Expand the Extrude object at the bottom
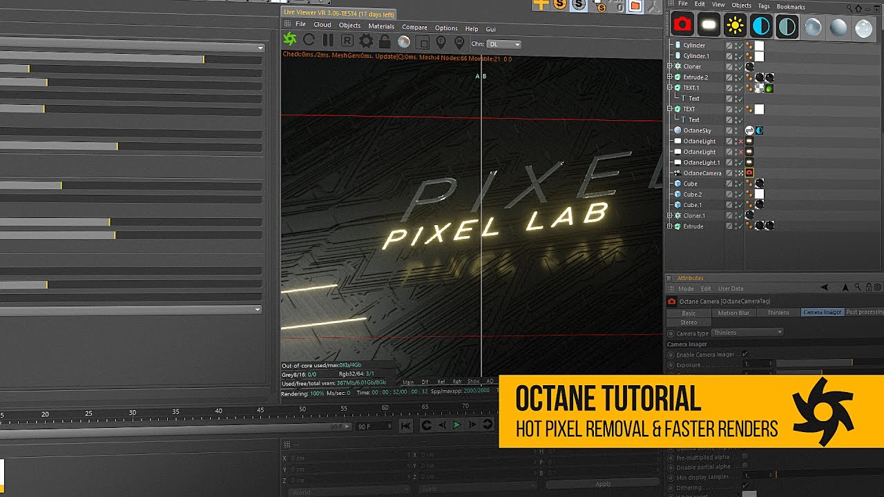Image resolution: width=884 pixels, height=497 pixels. [669, 226]
